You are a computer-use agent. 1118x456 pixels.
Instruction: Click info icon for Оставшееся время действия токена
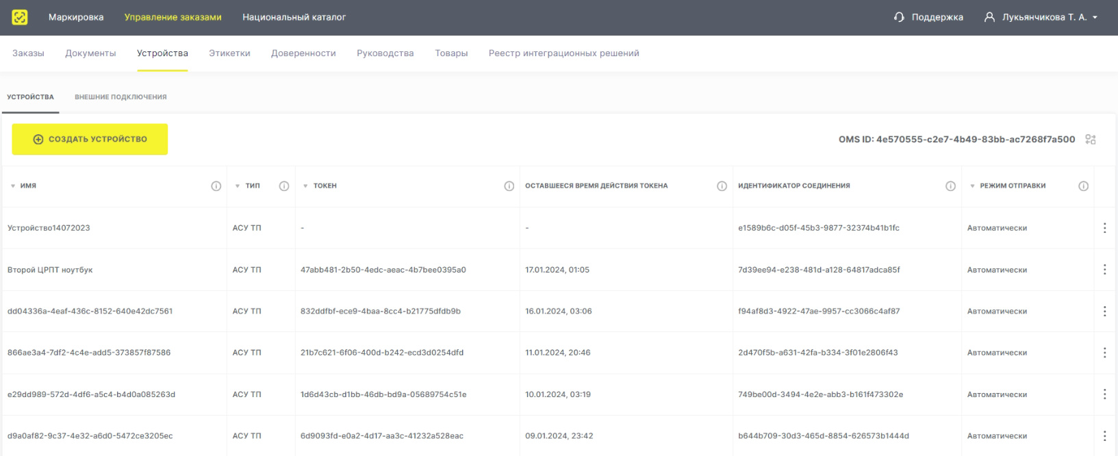pos(722,186)
